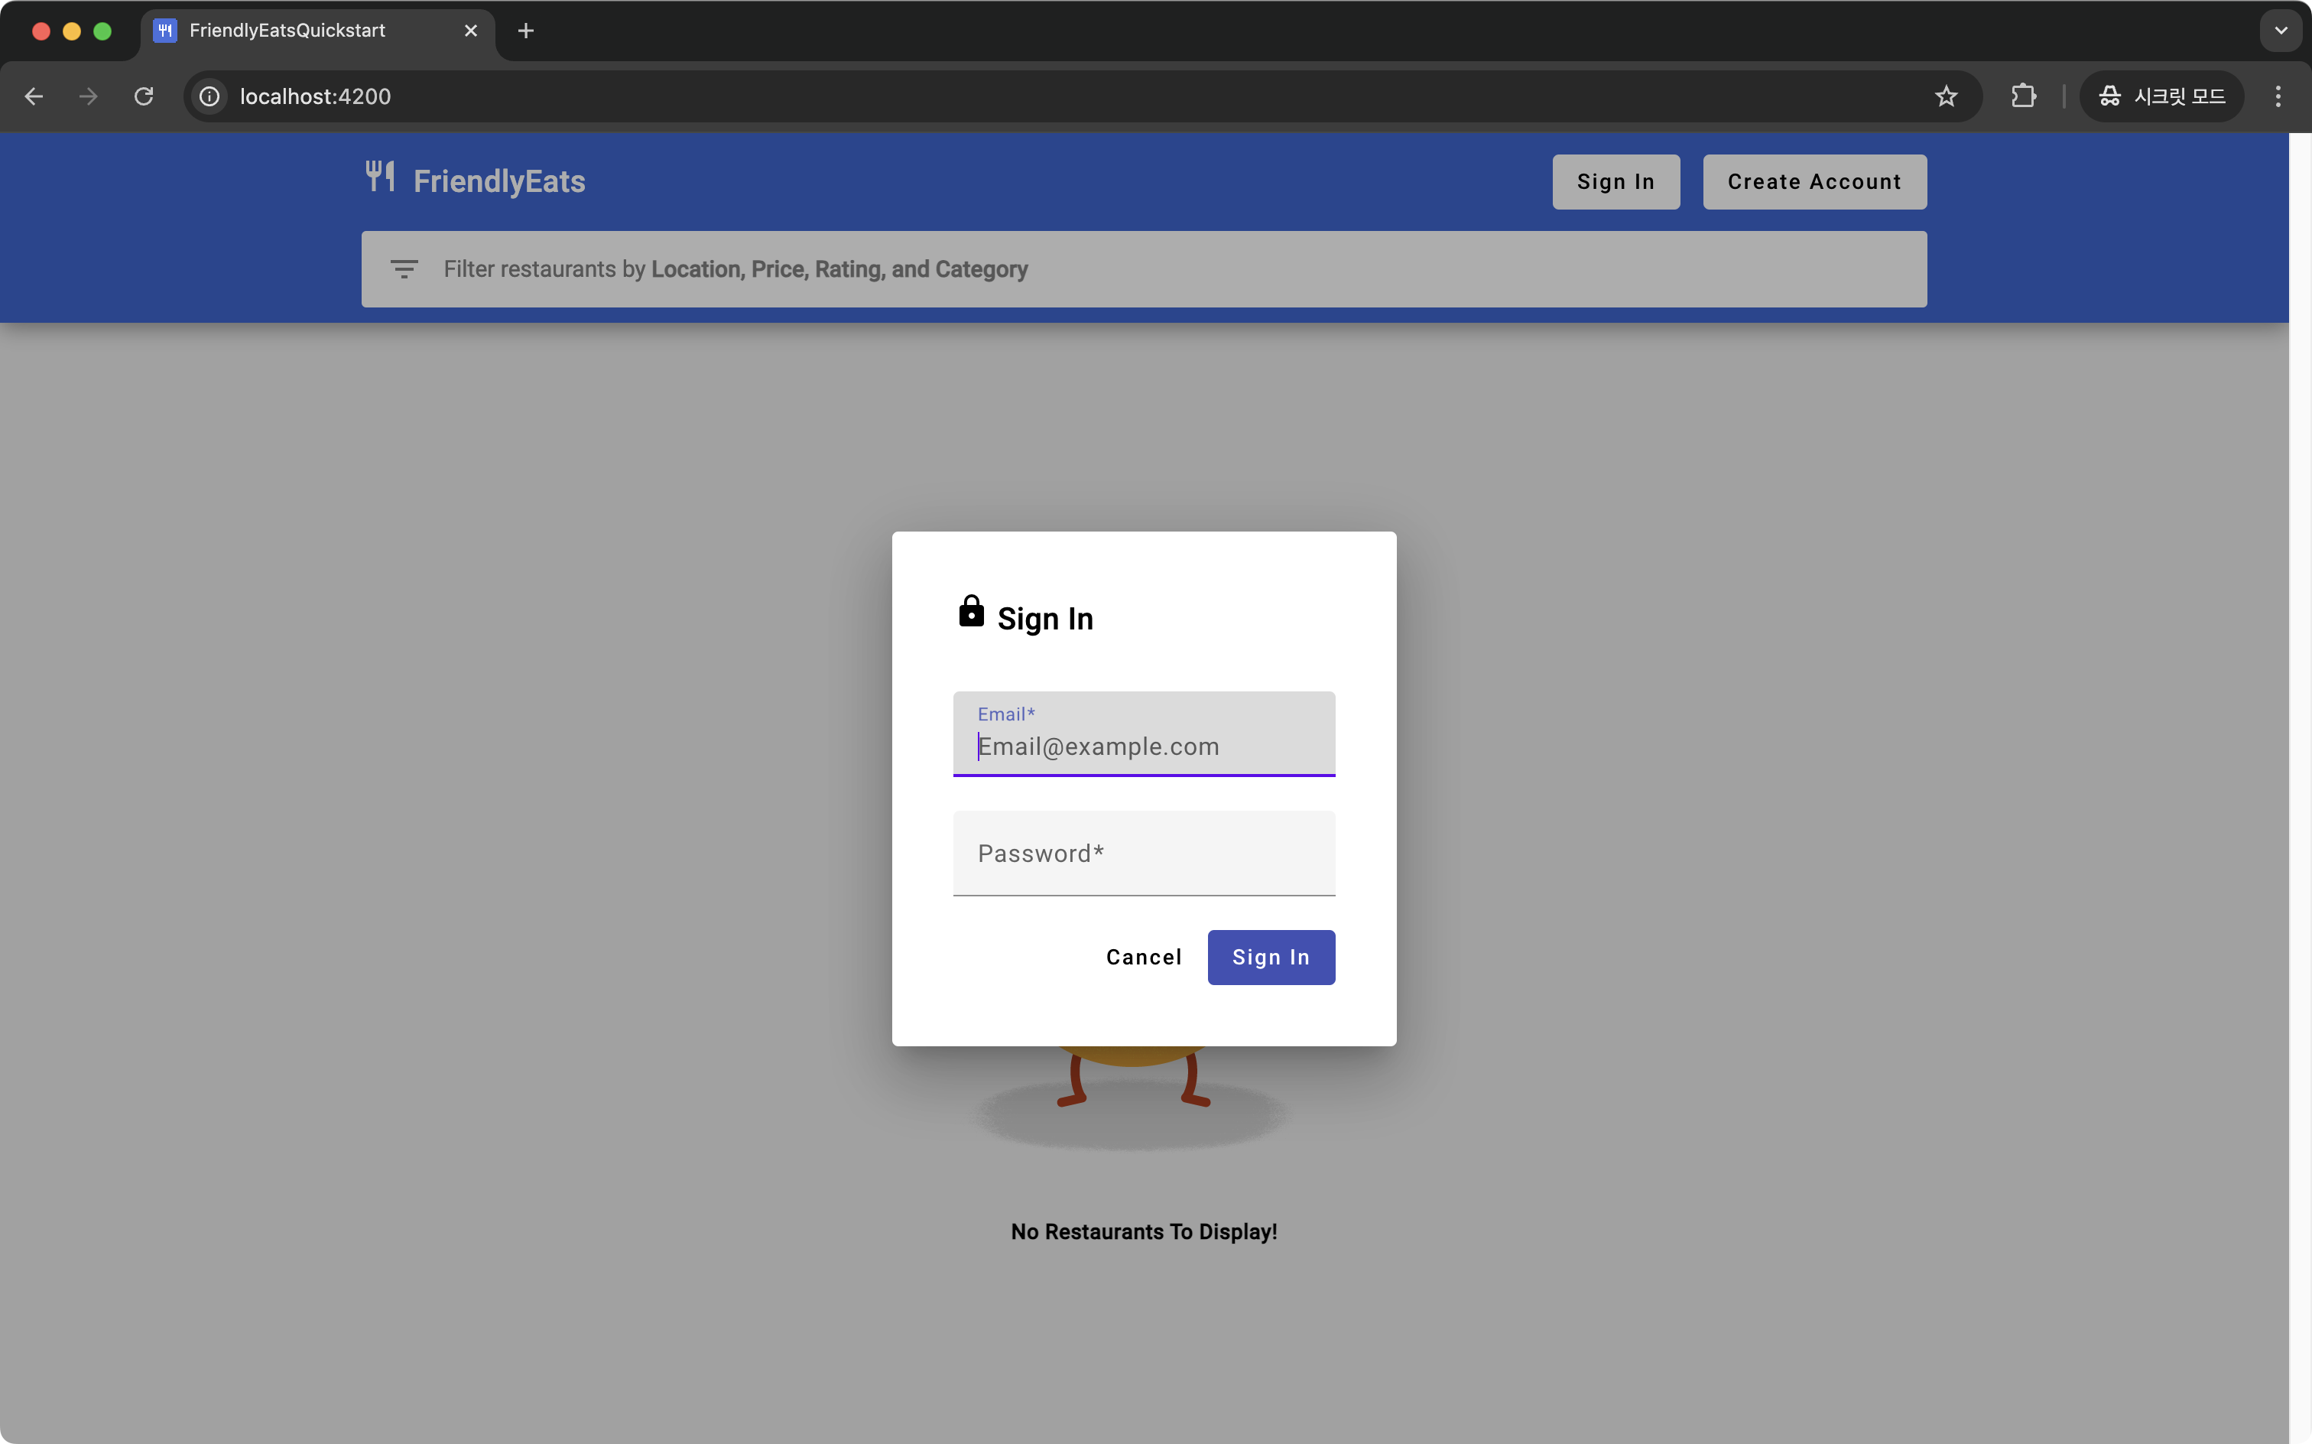Click the lock icon in dialog
Image resolution: width=2312 pixels, height=1444 pixels.
[971, 611]
